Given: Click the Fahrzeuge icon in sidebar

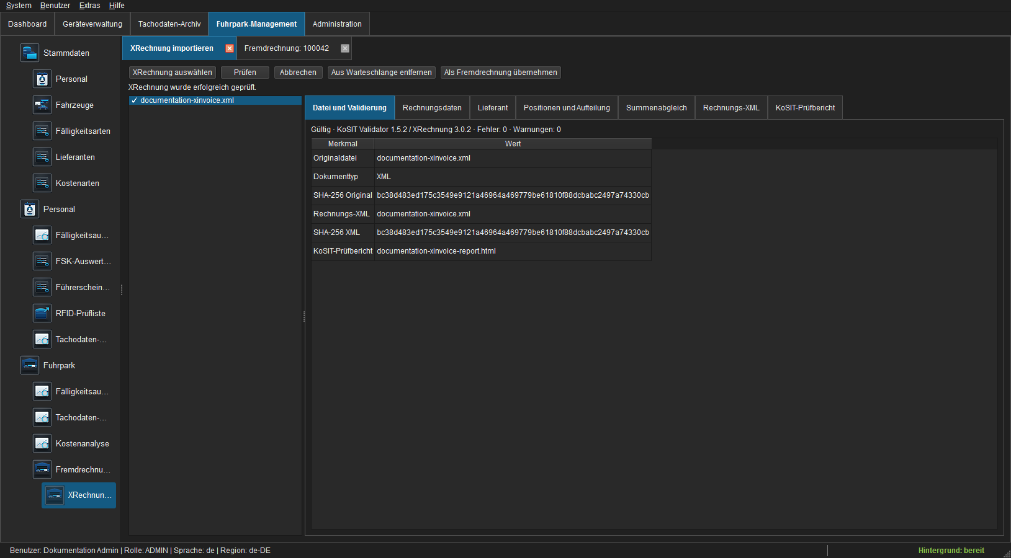Looking at the screenshot, I should point(42,105).
